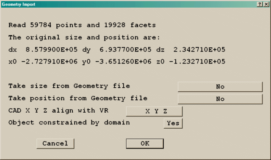Click the 'Take size from Geometry file' label

(69, 86)
